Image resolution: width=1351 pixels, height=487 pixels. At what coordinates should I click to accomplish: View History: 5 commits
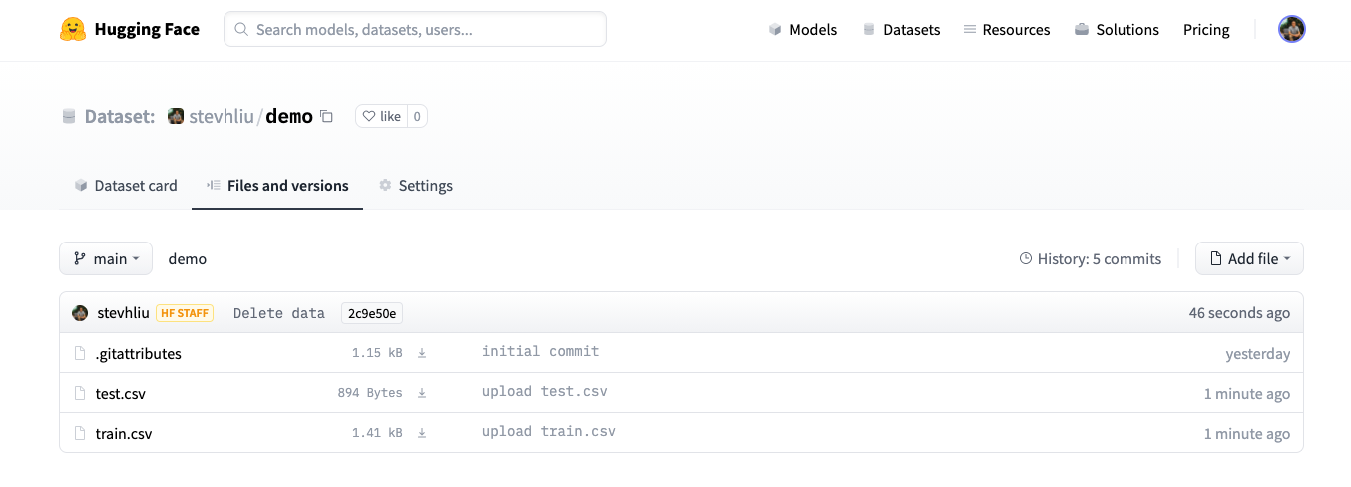pyautogui.click(x=1090, y=259)
